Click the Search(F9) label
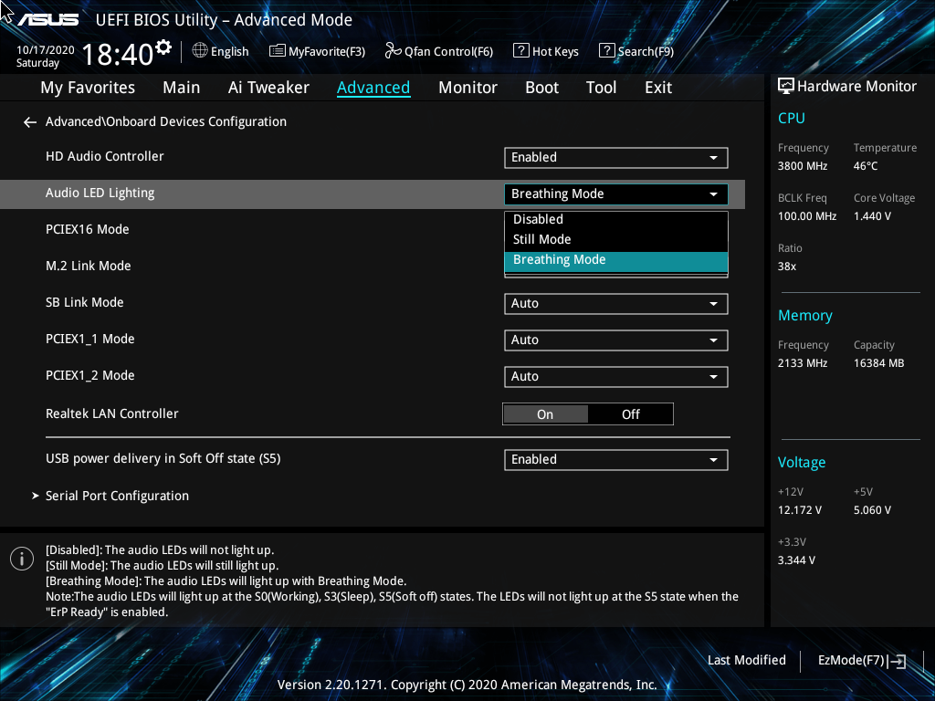 646,52
